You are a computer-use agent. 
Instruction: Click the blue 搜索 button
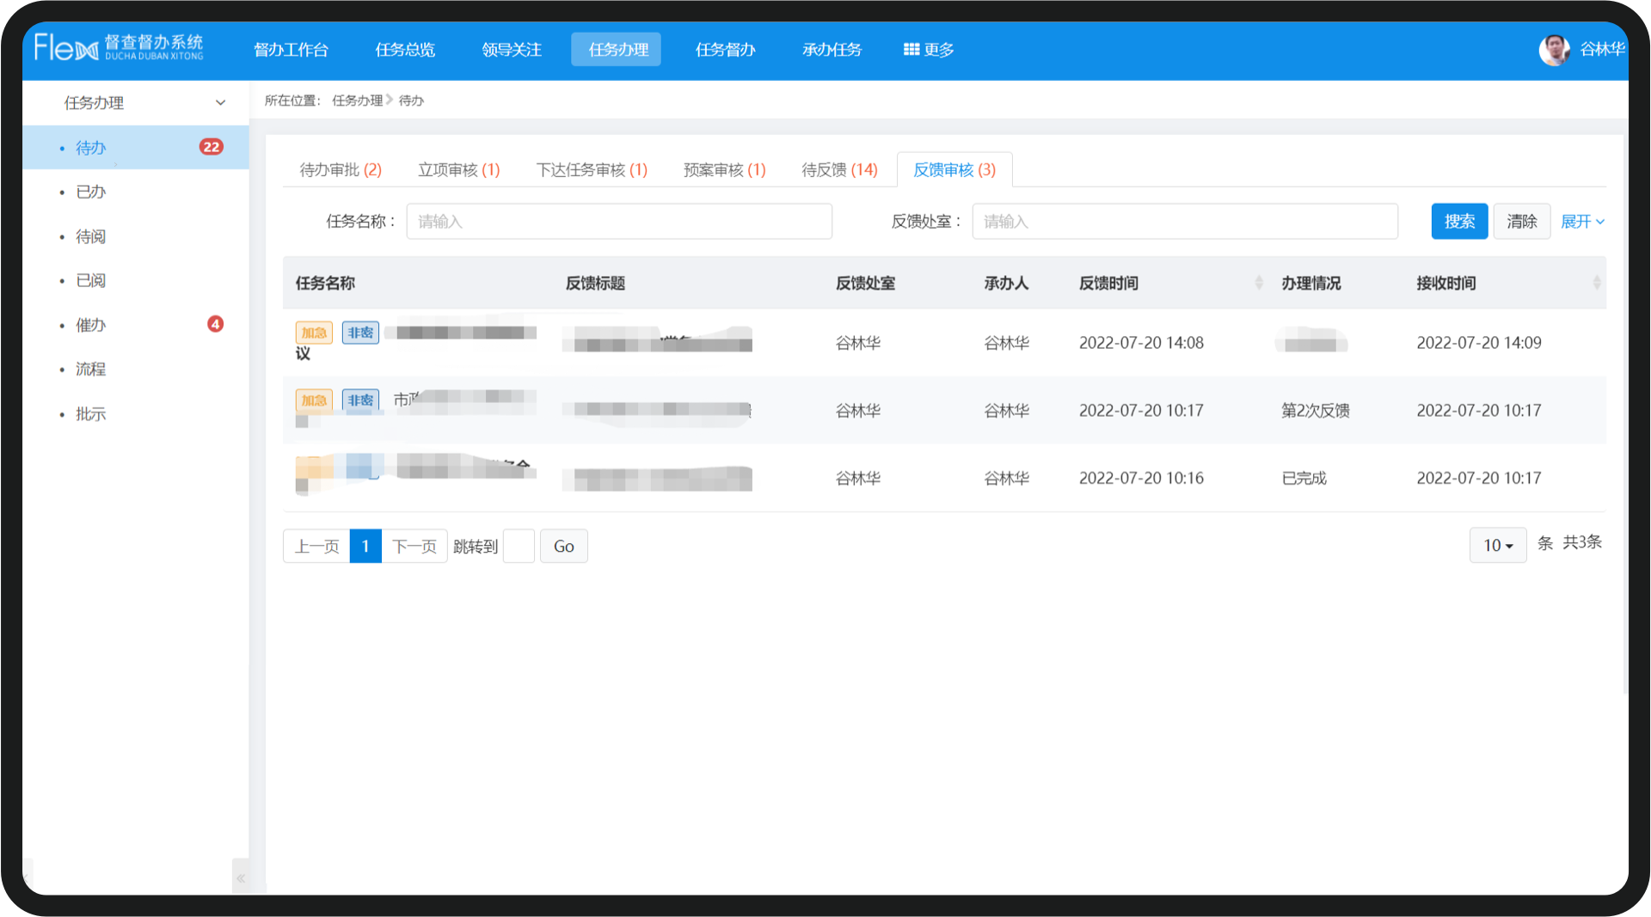tap(1459, 222)
